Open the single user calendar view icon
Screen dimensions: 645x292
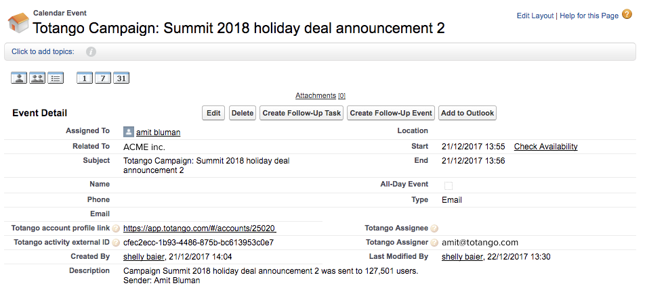pos(19,78)
